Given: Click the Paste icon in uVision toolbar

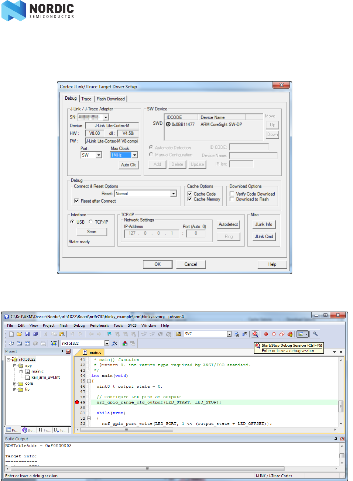Looking at the screenshot, I should click(62, 334).
